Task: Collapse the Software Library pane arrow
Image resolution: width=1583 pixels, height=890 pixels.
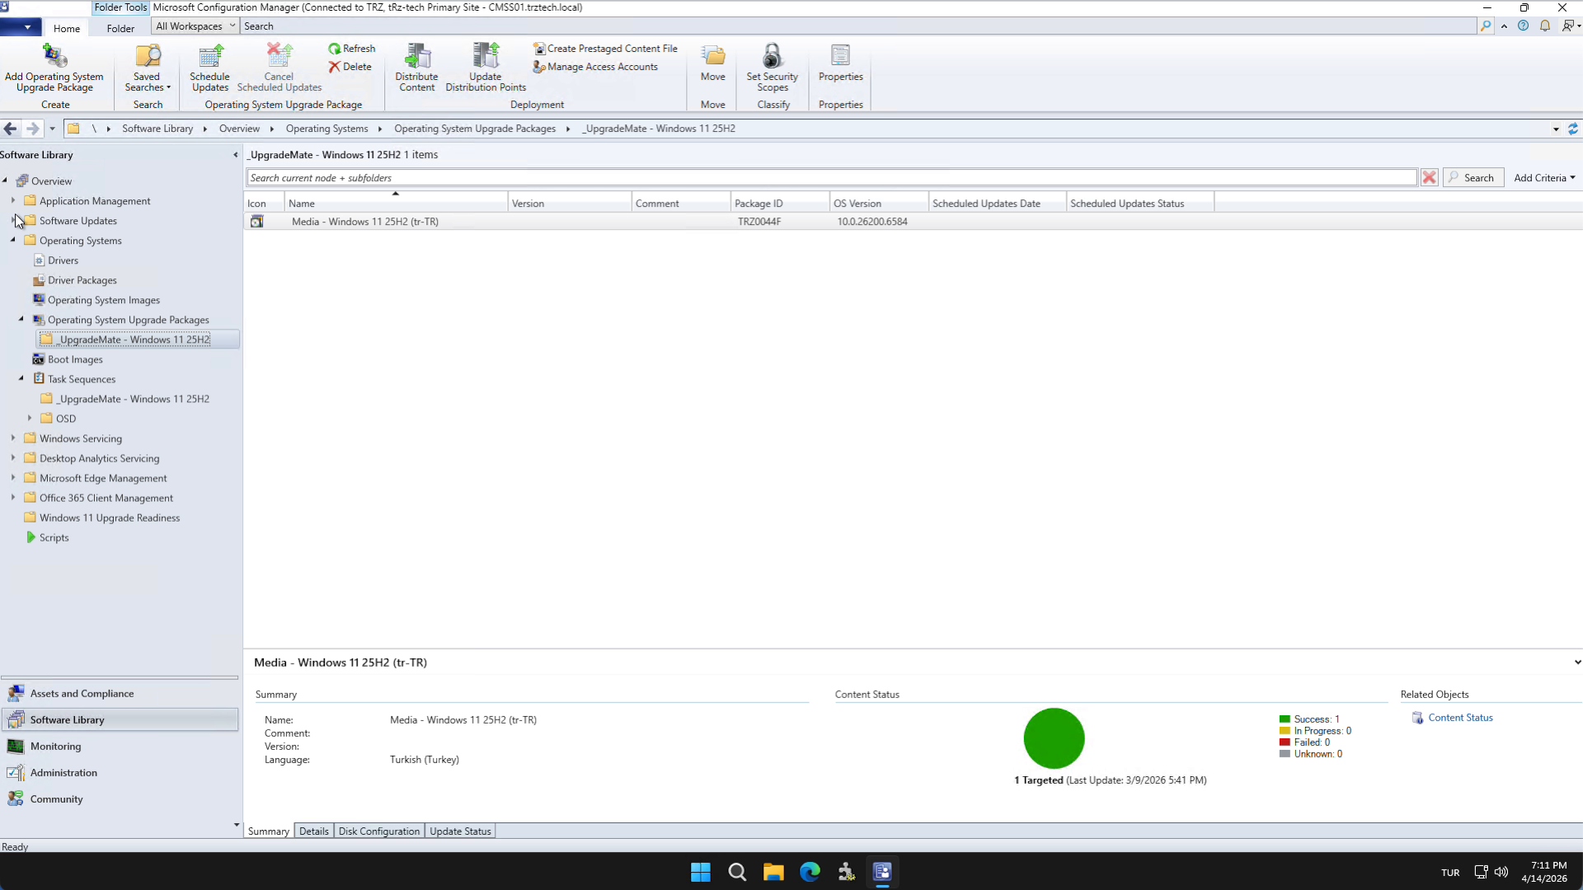Action: pyautogui.click(x=236, y=155)
